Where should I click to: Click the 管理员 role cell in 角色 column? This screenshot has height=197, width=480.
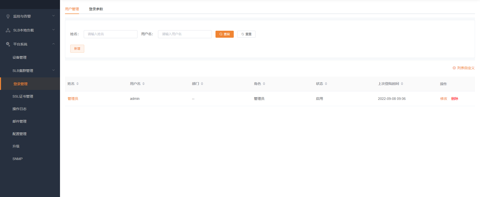coord(259,99)
